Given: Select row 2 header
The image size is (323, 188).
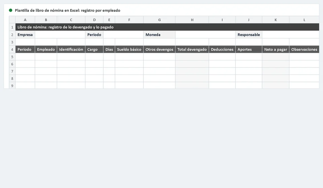Looking at the screenshot, I should [12, 35].
